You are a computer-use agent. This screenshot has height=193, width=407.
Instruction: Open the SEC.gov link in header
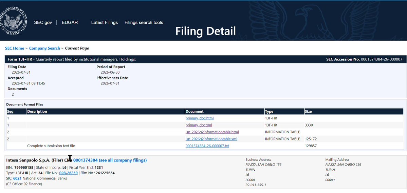click(43, 23)
